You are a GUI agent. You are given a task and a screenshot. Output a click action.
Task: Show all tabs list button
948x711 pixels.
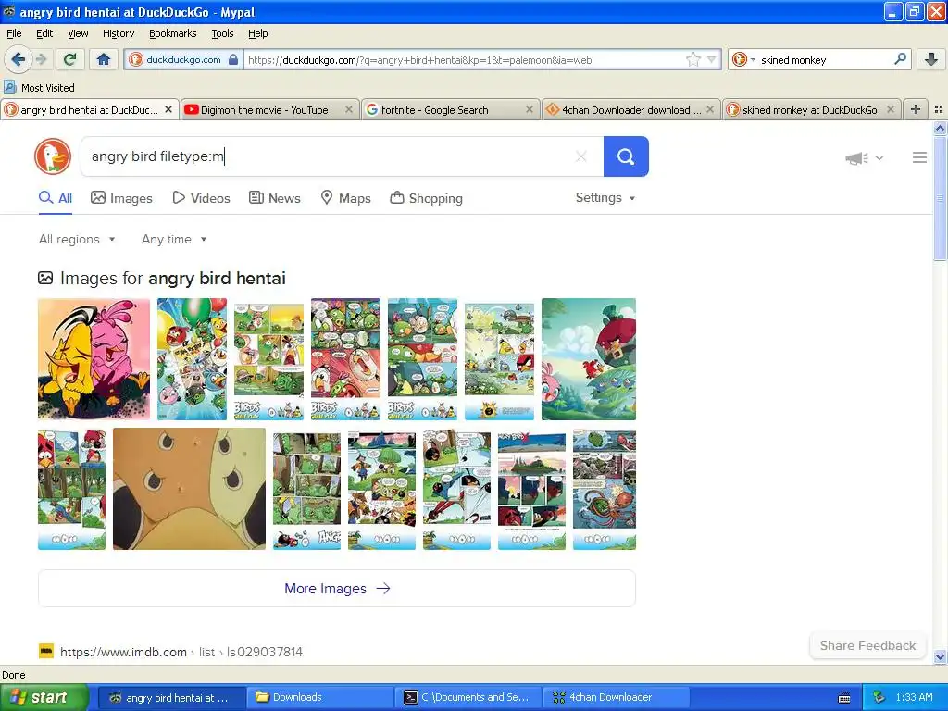coord(939,109)
